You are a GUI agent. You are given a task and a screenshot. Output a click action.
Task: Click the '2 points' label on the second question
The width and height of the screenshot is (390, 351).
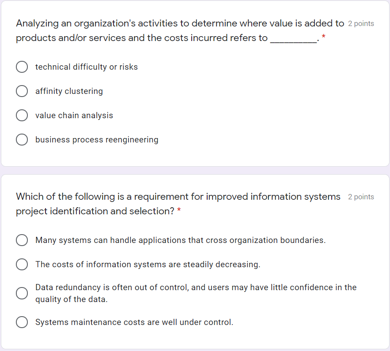[x=361, y=197]
